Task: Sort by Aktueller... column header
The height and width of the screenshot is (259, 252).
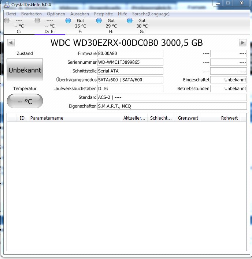Action: [x=134, y=118]
